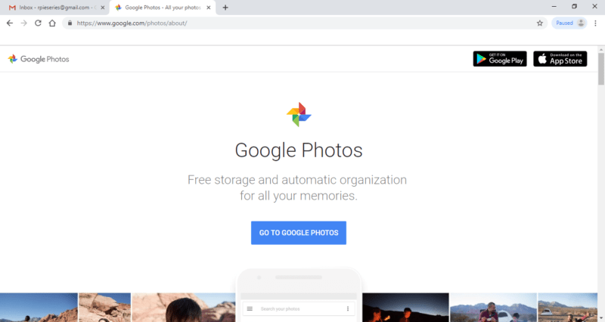Click the hamburger menu in phone mockup

tap(250, 308)
